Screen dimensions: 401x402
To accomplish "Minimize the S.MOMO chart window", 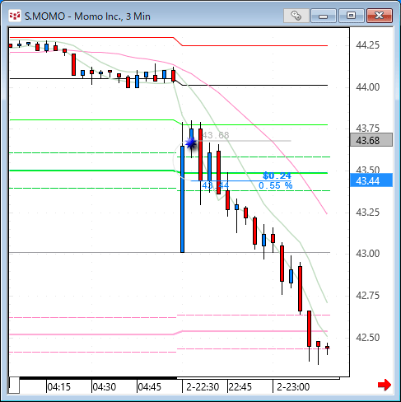I will click(x=324, y=16).
